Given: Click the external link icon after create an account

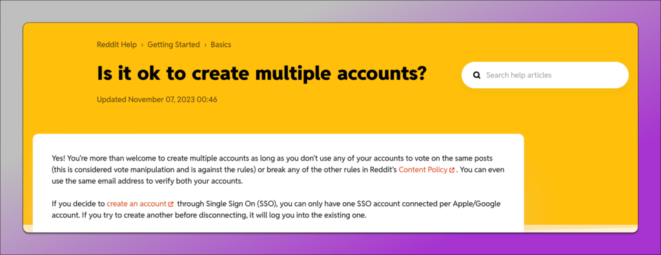Looking at the screenshot, I should pyautogui.click(x=170, y=204).
